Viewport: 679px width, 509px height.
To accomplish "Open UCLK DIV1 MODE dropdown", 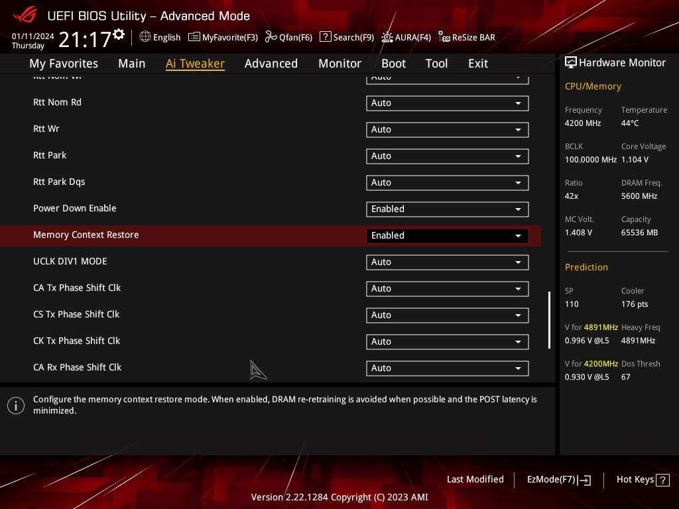I will tap(447, 262).
